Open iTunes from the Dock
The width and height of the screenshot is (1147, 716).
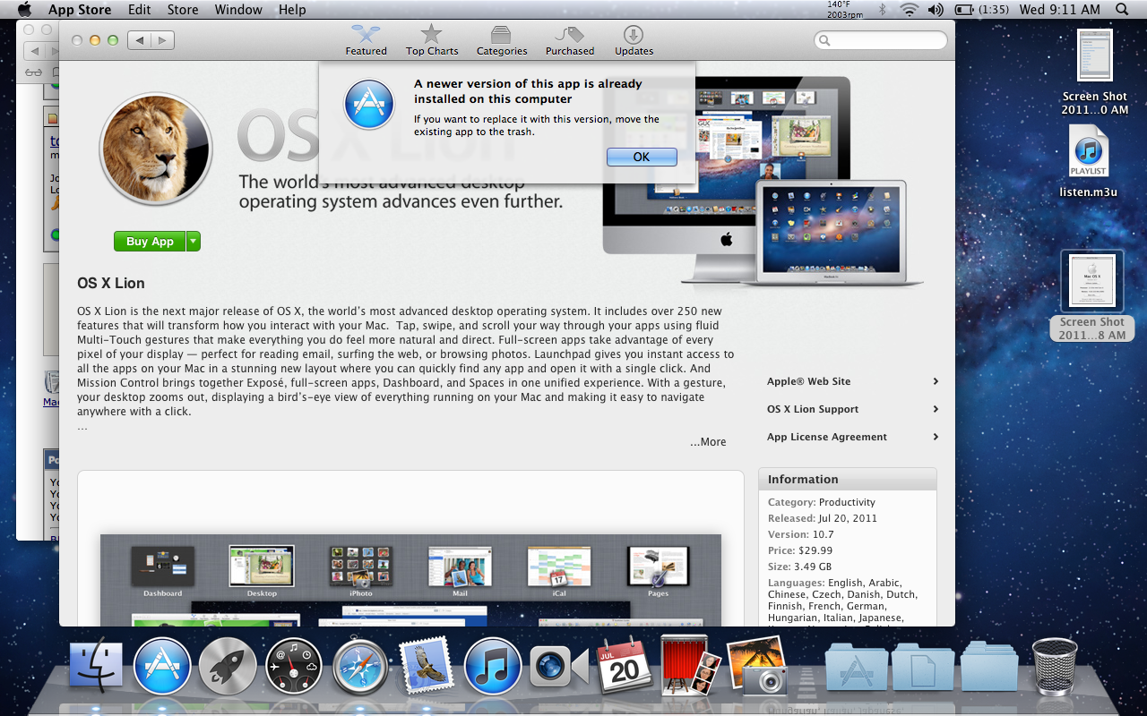[x=493, y=667]
